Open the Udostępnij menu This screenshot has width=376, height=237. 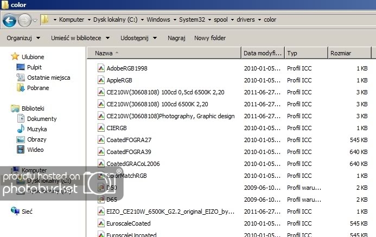point(138,38)
